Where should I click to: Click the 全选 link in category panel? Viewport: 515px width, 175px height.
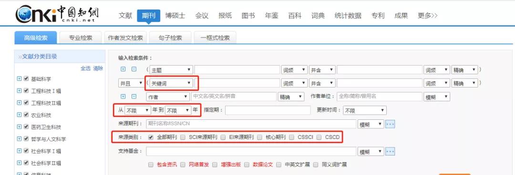click(x=85, y=68)
